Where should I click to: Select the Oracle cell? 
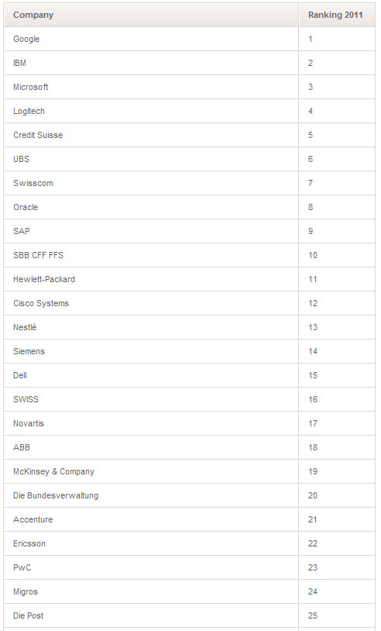coord(151,207)
